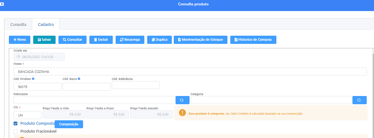
Task: Open Historico de Compras
Action: point(253,40)
